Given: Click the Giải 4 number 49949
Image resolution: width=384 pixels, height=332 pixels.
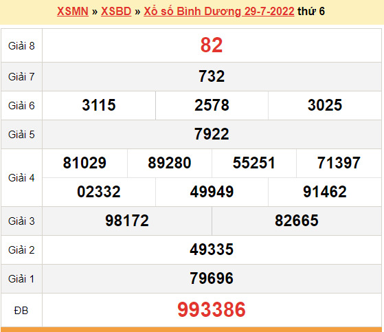Looking at the screenshot, I should click(212, 192).
